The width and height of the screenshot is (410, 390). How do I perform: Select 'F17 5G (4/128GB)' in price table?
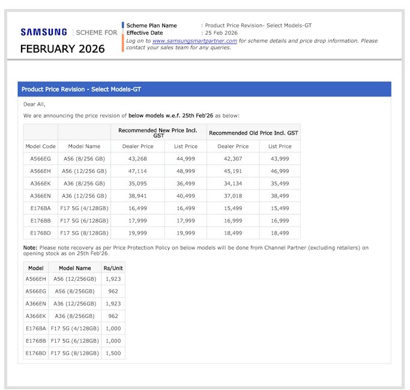pyautogui.click(x=84, y=208)
